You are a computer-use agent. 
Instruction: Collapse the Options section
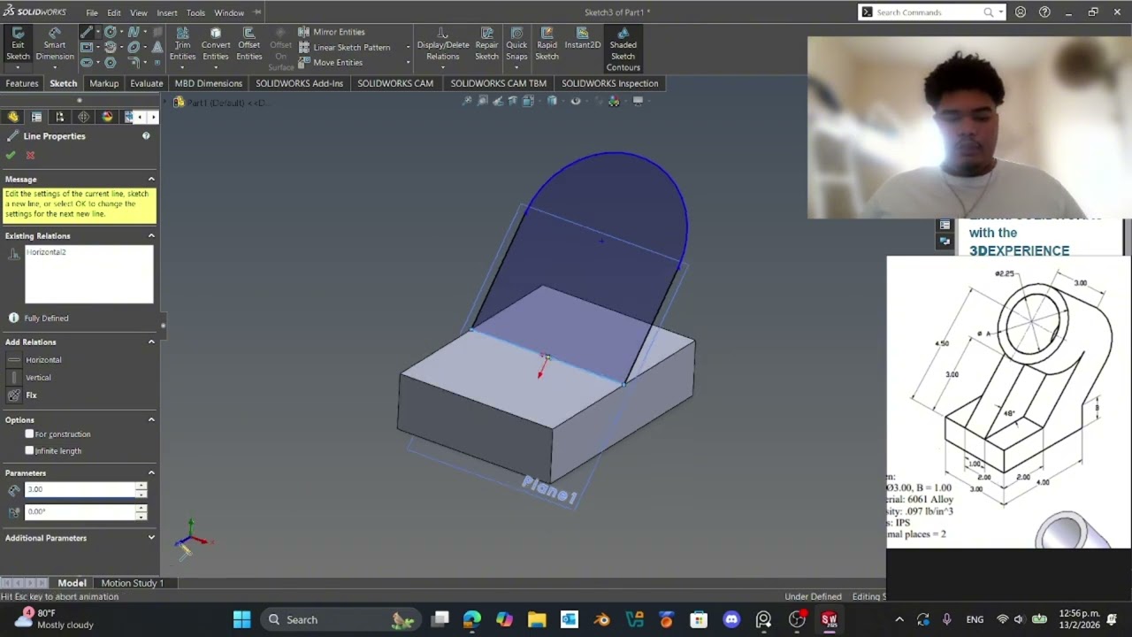click(151, 420)
